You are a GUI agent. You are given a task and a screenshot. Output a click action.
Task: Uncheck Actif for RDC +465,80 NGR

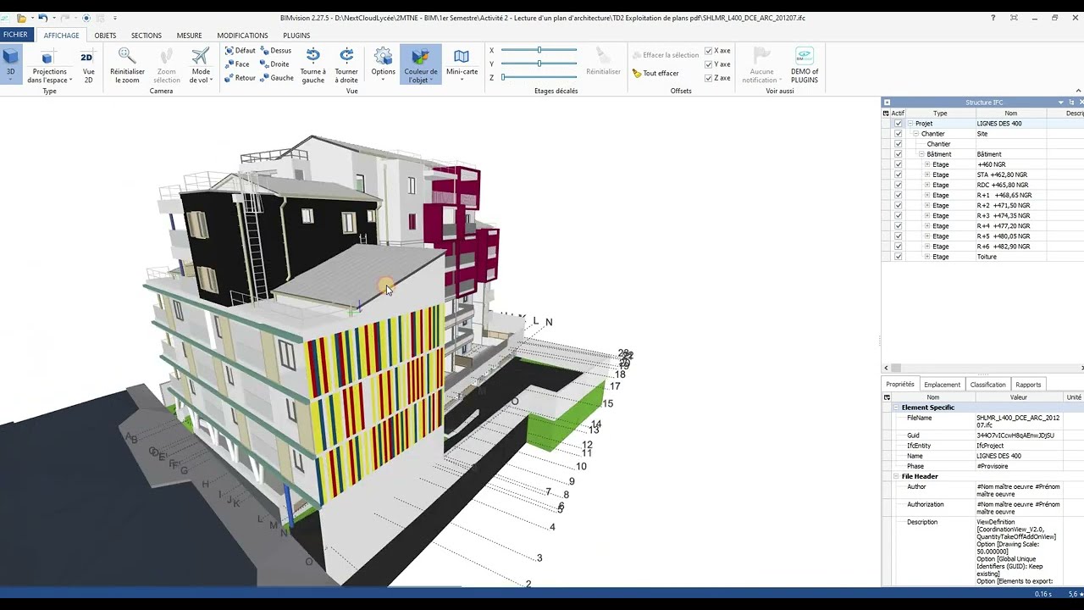(899, 185)
